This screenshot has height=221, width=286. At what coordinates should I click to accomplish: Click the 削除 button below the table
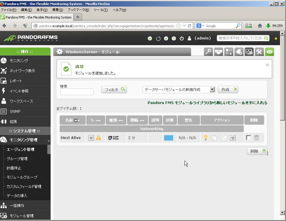(257, 151)
